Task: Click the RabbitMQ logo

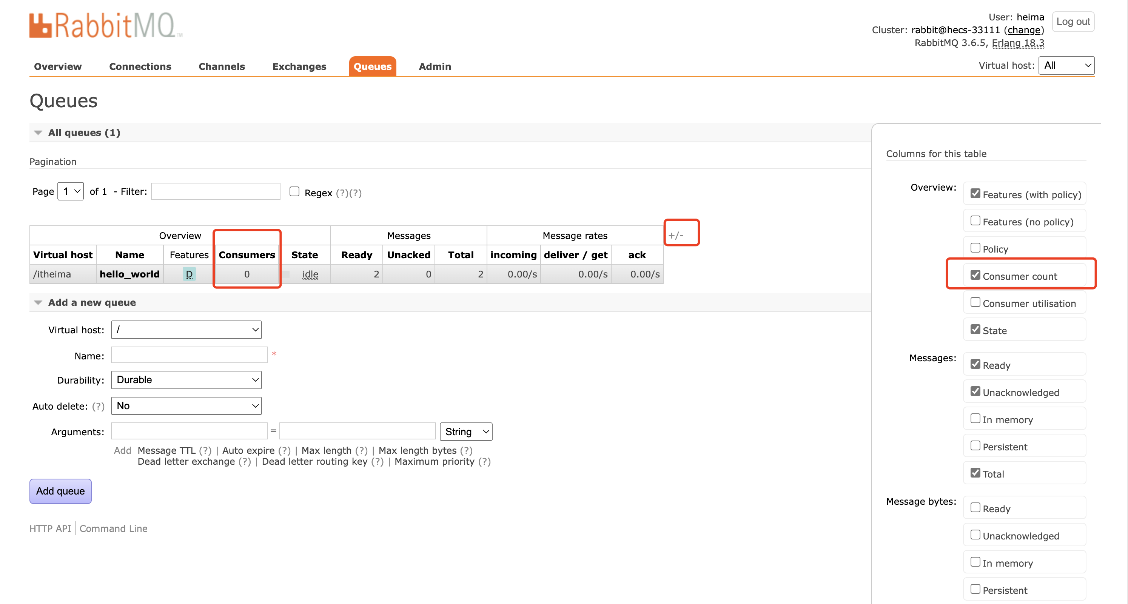Action: (105, 25)
